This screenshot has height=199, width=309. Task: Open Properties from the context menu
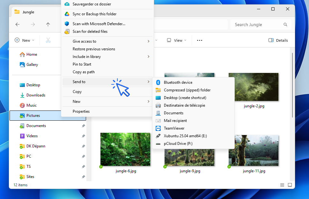(107, 111)
